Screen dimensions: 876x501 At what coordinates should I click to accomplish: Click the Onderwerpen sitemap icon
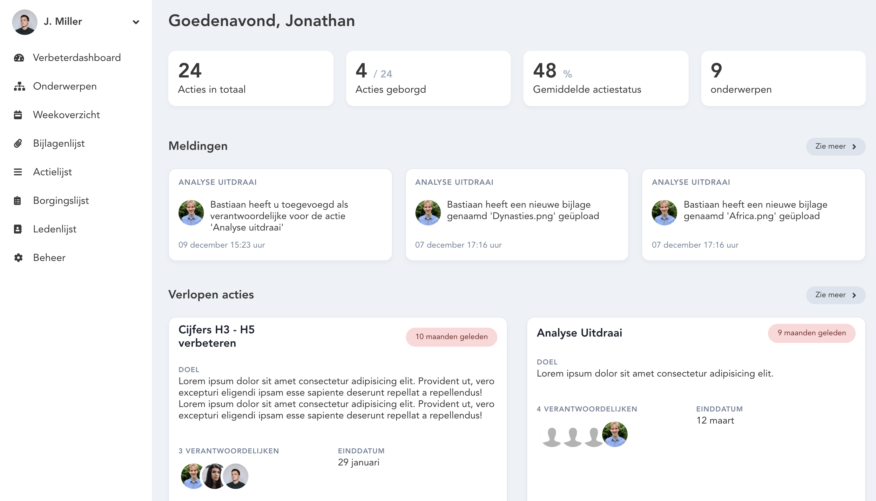click(19, 86)
